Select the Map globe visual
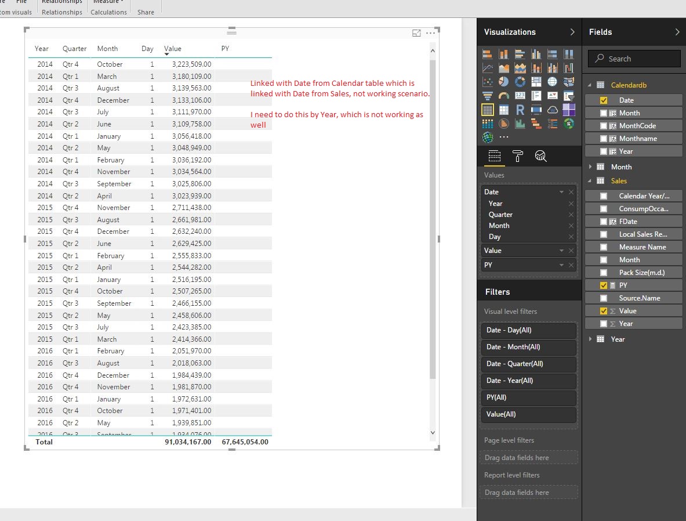Viewport: 686px width, 521px height. point(552,82)
